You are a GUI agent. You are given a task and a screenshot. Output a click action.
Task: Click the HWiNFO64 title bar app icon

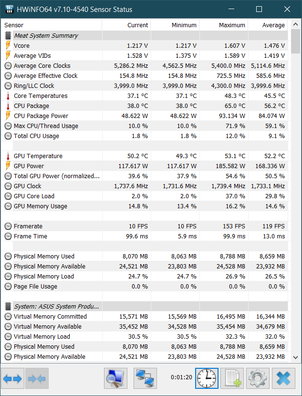[x=9, y=10]
